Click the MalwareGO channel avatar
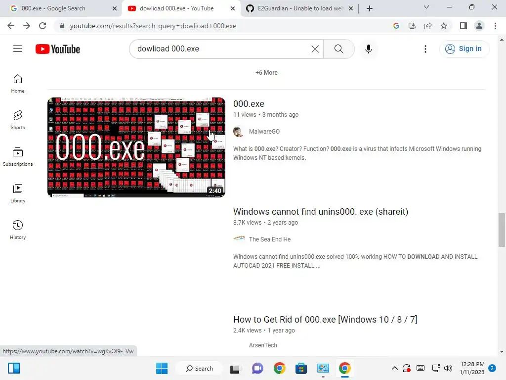 tap(238, 132)
